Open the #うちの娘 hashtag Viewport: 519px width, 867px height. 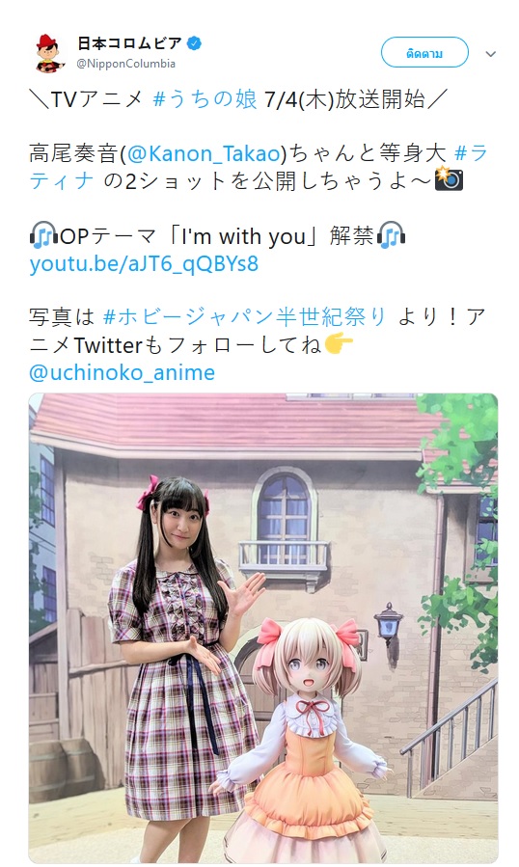pyautogui.click(x=205, y=99)
